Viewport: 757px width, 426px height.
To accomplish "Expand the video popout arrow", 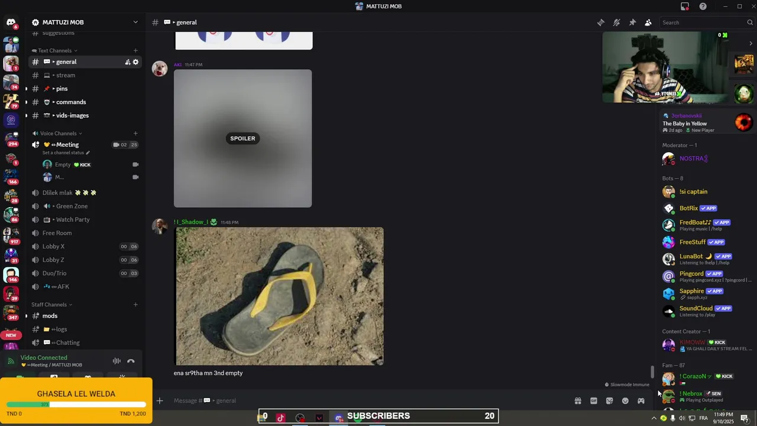I will point(750,43).
